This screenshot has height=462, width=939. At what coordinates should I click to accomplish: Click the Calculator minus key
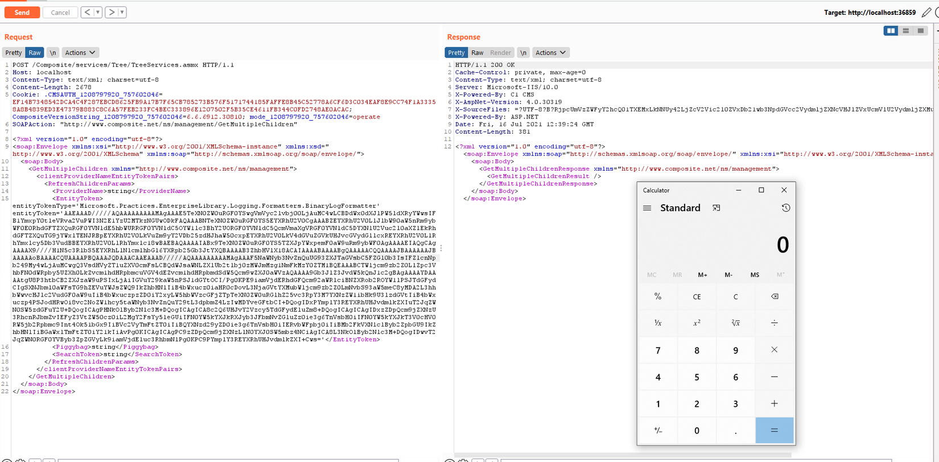[775, 377]
